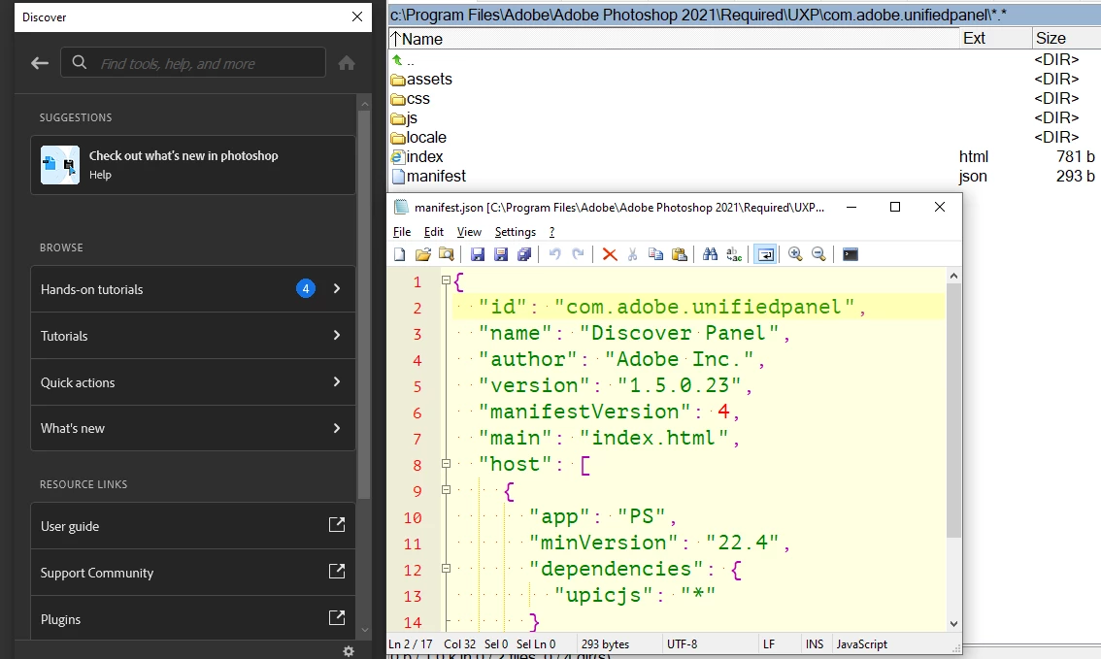This screenshot has height=659, width=1101.
Task: Click the UTF-8 encoding in status bar
Action: 682,644
